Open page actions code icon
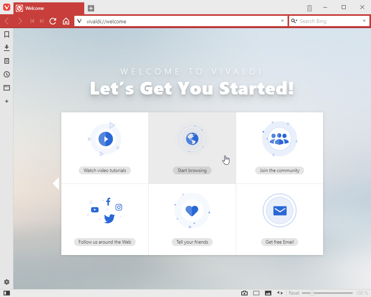 pos(280,293)
